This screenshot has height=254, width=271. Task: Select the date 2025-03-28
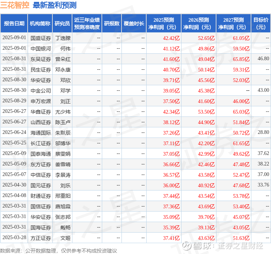coord(14,237)
